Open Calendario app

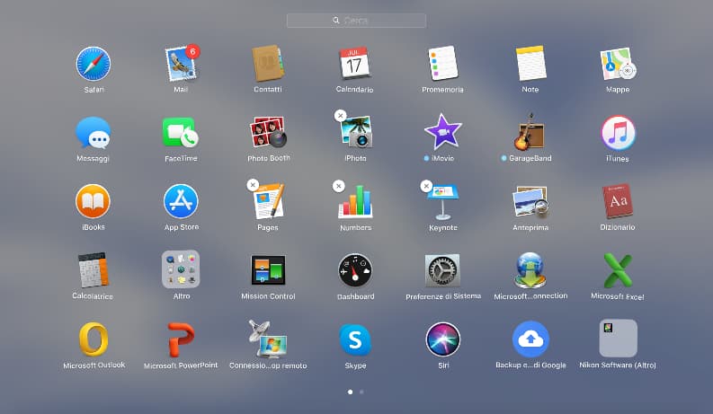pos(355,64)
